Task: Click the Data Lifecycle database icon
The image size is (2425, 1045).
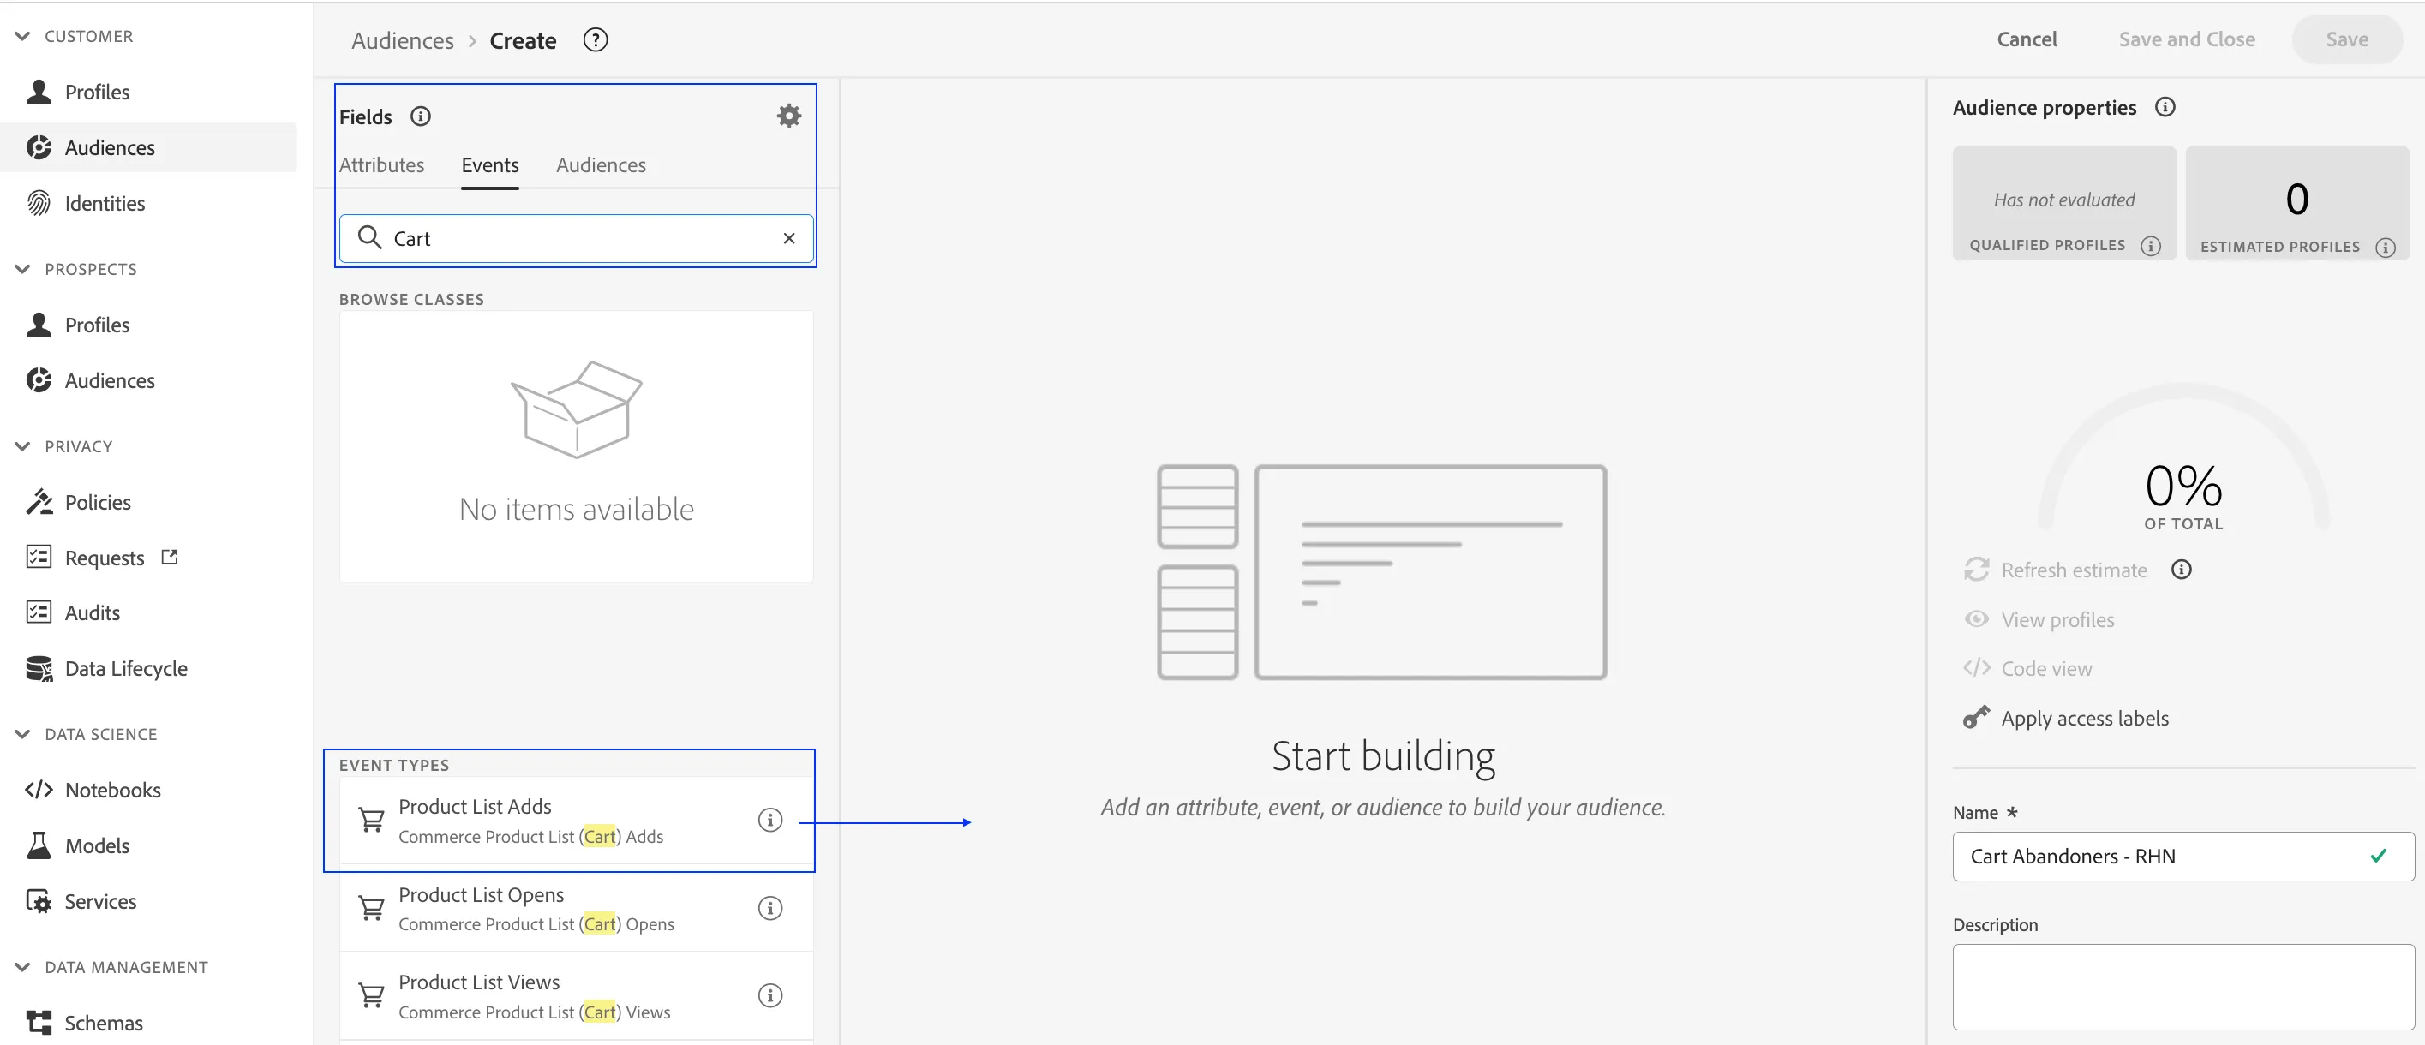Action: (x=39, y=668)
